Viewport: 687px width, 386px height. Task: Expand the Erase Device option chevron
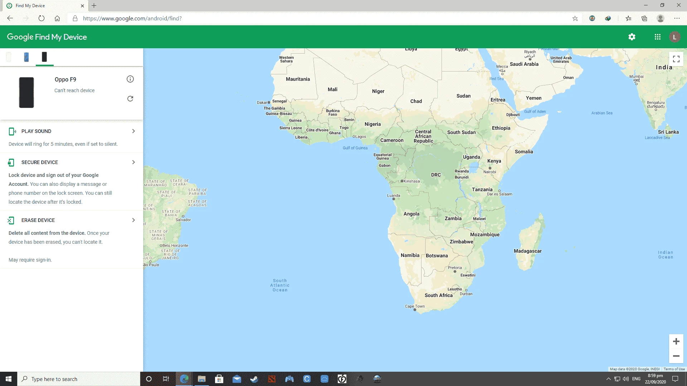pos(133,220)
